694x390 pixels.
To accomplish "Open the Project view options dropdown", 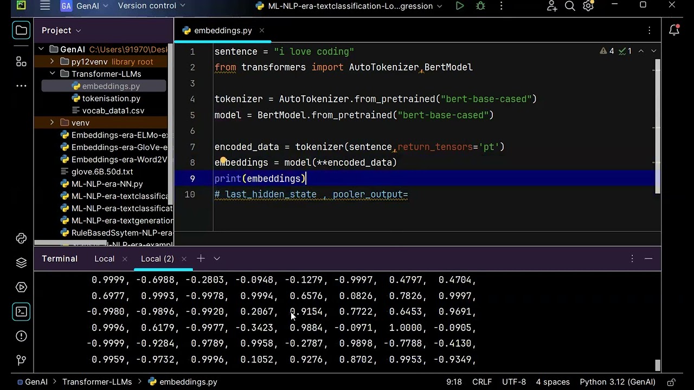I will pos(61,30).
